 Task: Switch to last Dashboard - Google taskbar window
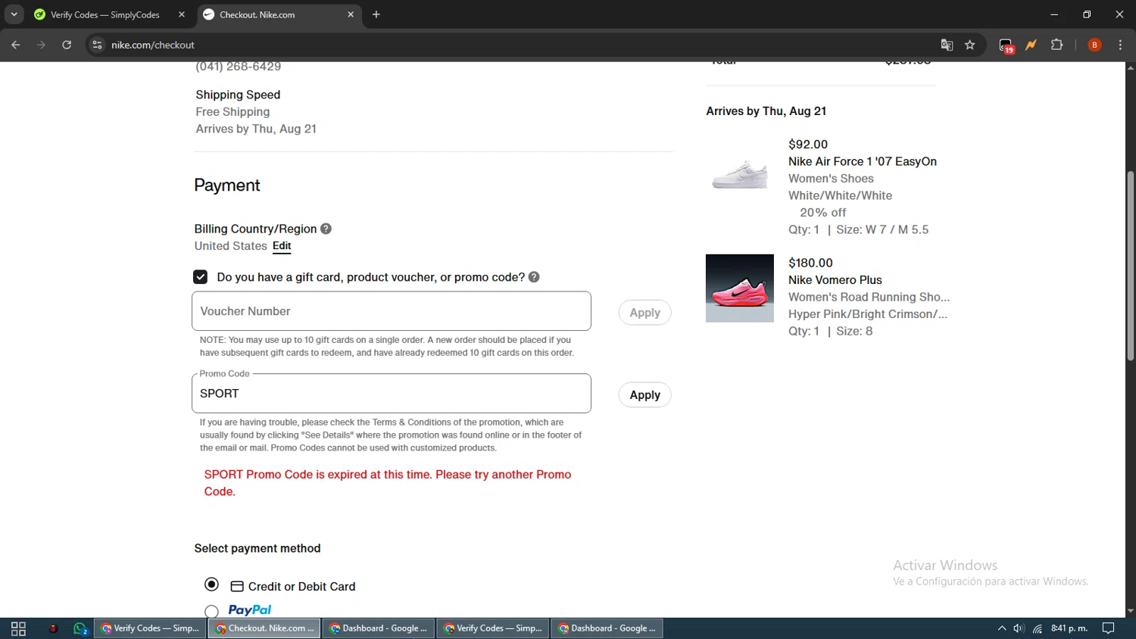click(x=607, y=628)
